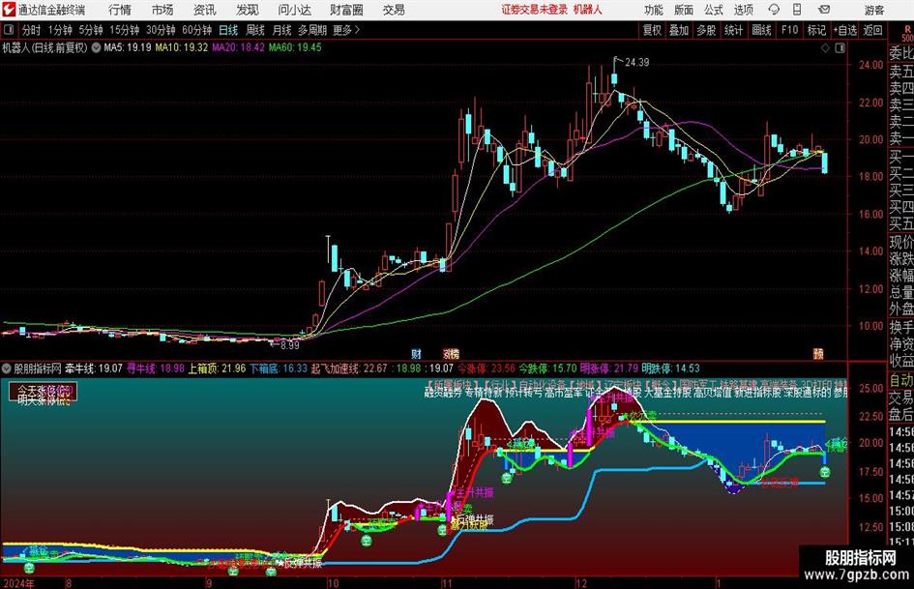
Task: Expand the main chart indicator dropdown arrow
Action: coord(96,47)
